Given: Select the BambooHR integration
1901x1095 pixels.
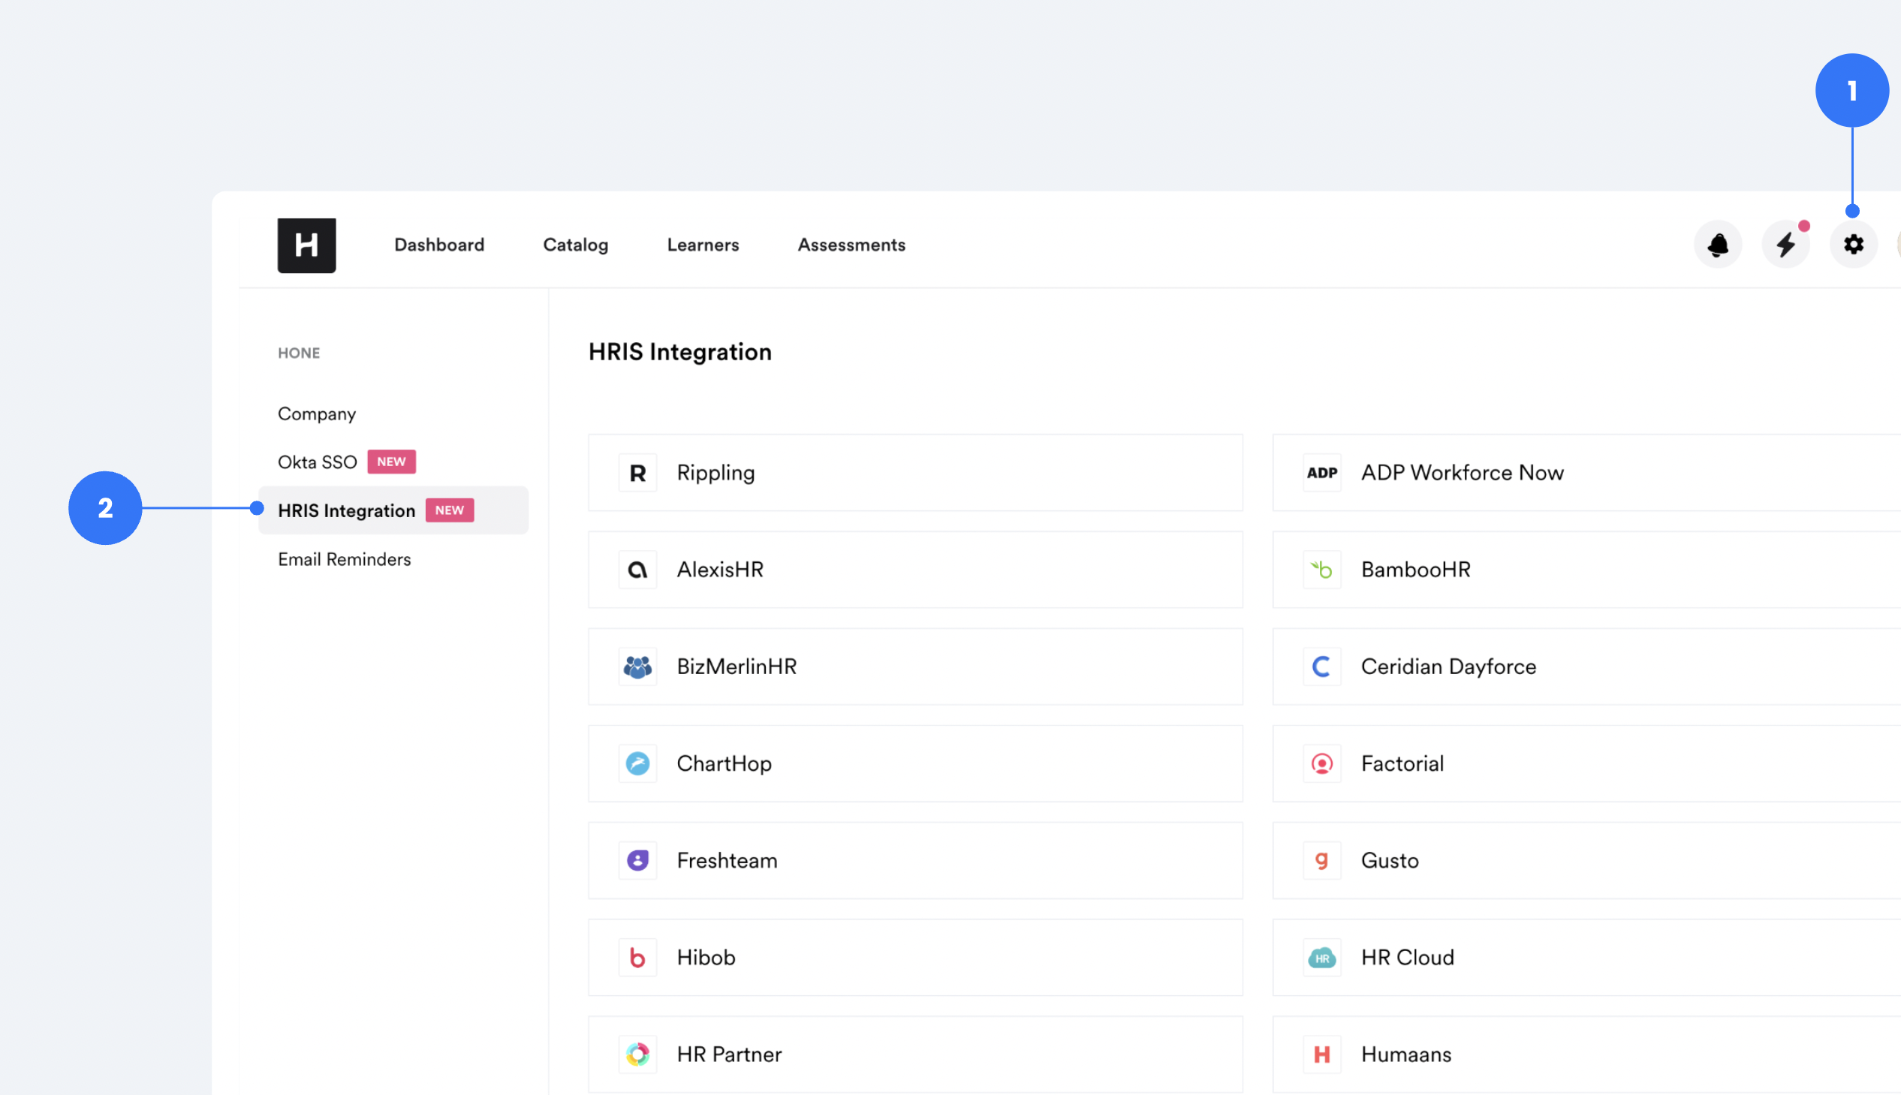Looking at the screenshot, I should [1586, 570].
